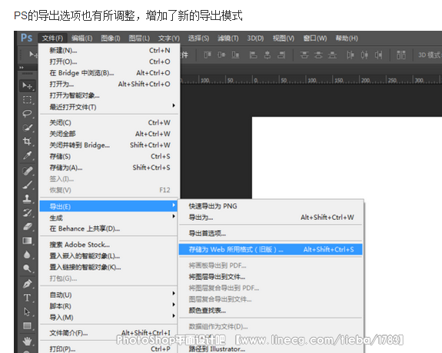Select the Crop tool
The height and width of the screenshot is (353, 442).
coord(27,142)
